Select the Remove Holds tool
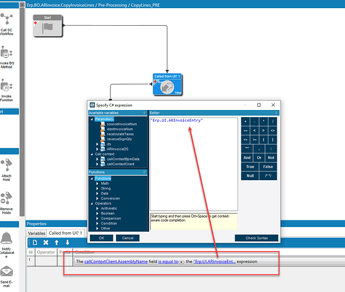Screen dimensions: 345x292 click(6, 203)
